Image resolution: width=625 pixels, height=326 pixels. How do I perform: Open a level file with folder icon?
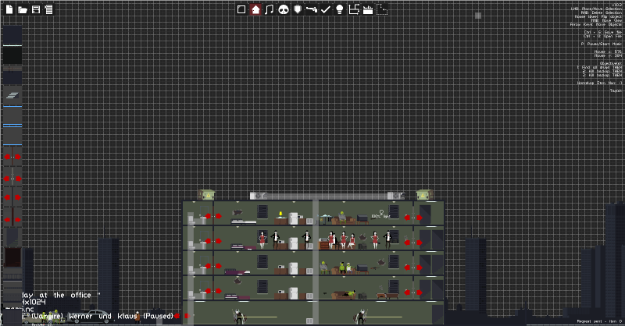tap(23, 9)
